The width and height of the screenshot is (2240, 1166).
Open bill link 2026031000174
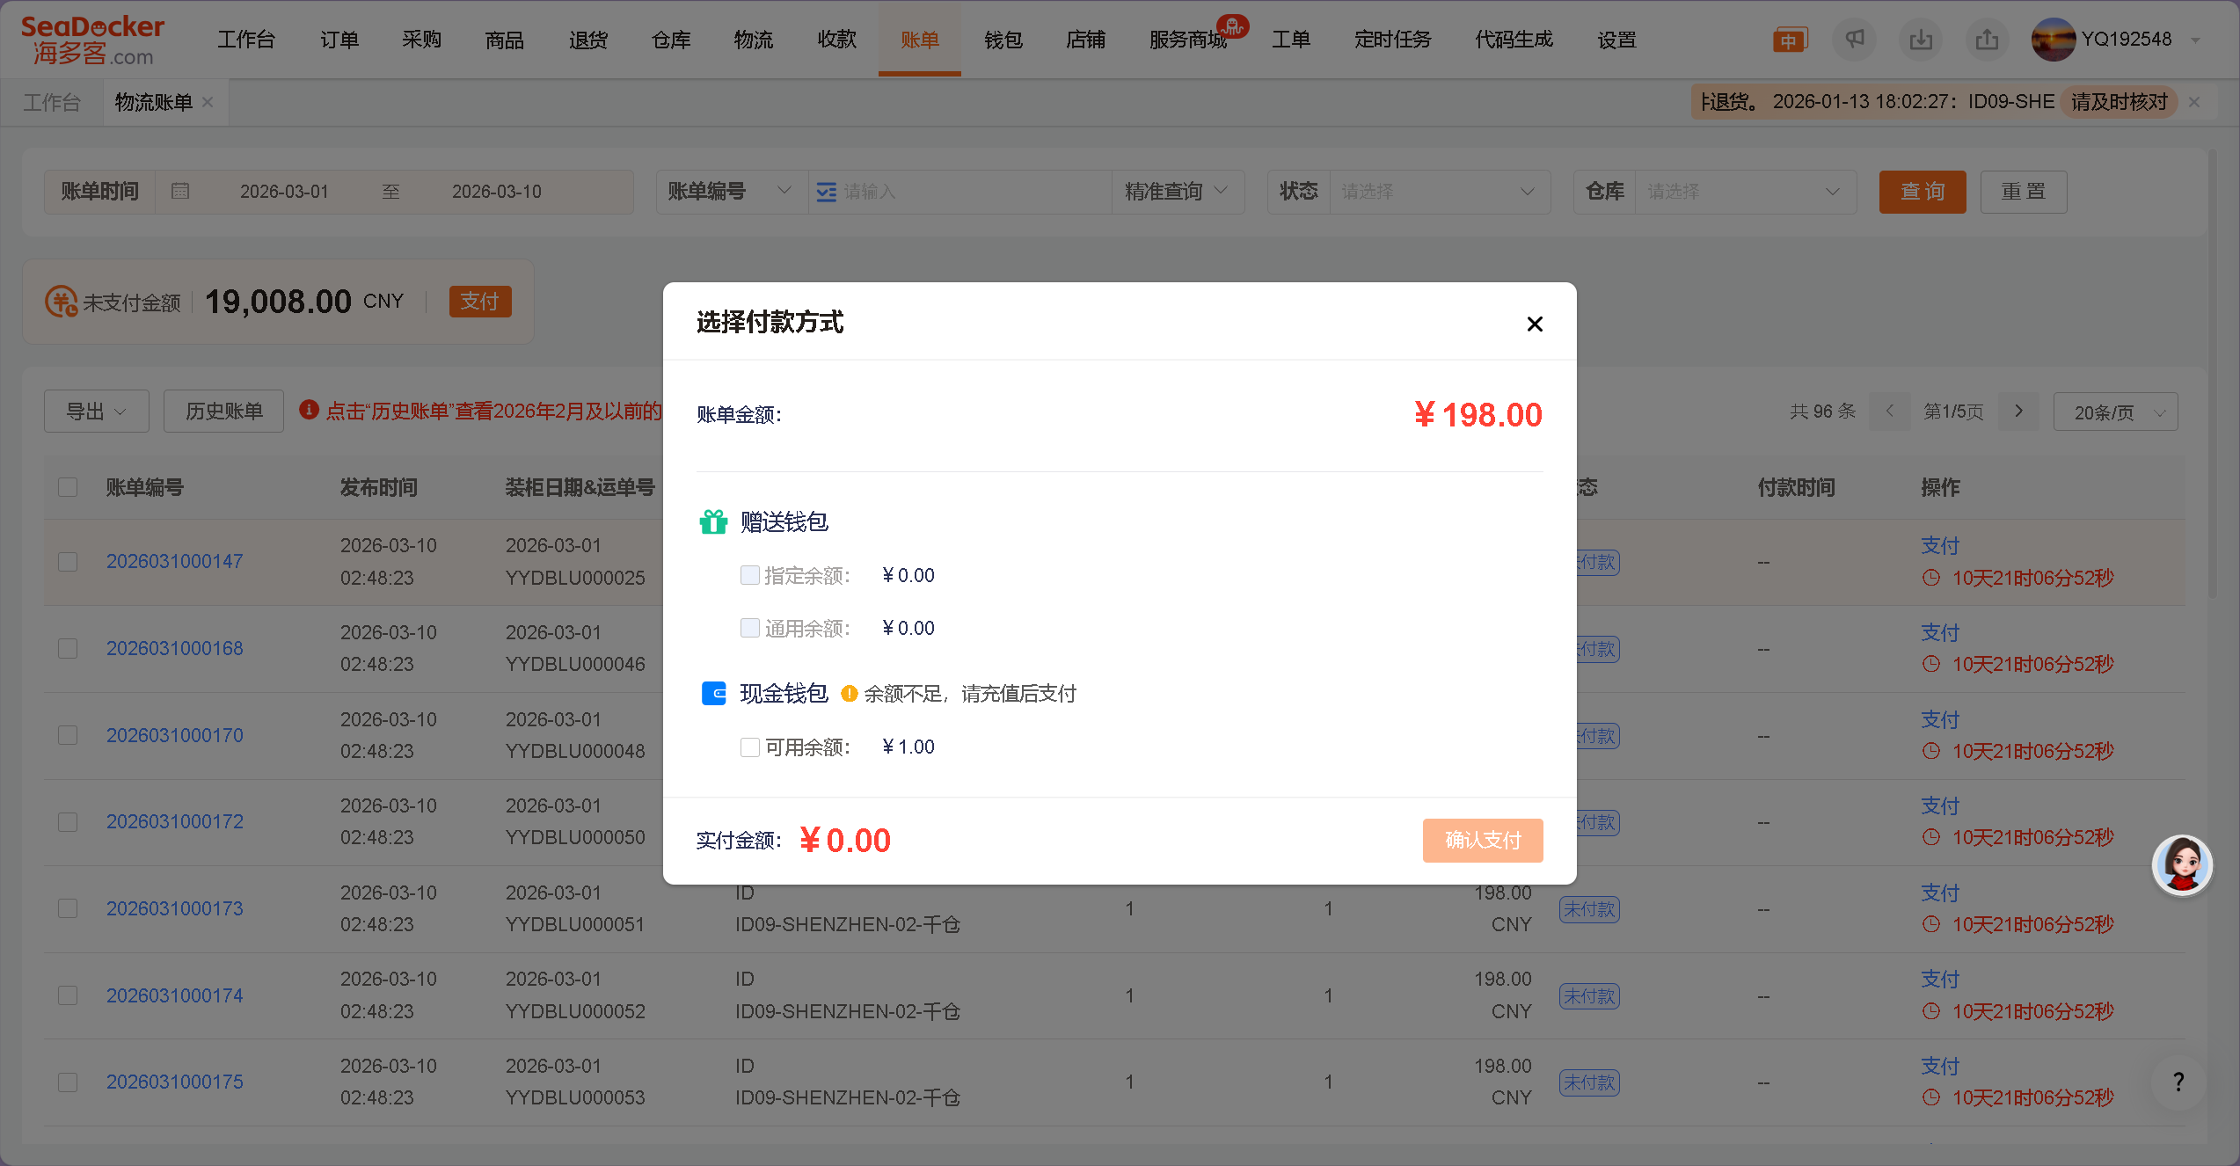point(174,995)
